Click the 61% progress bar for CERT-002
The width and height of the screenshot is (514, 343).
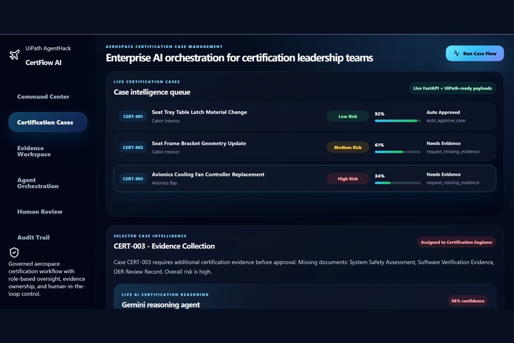tap(398, 152)
